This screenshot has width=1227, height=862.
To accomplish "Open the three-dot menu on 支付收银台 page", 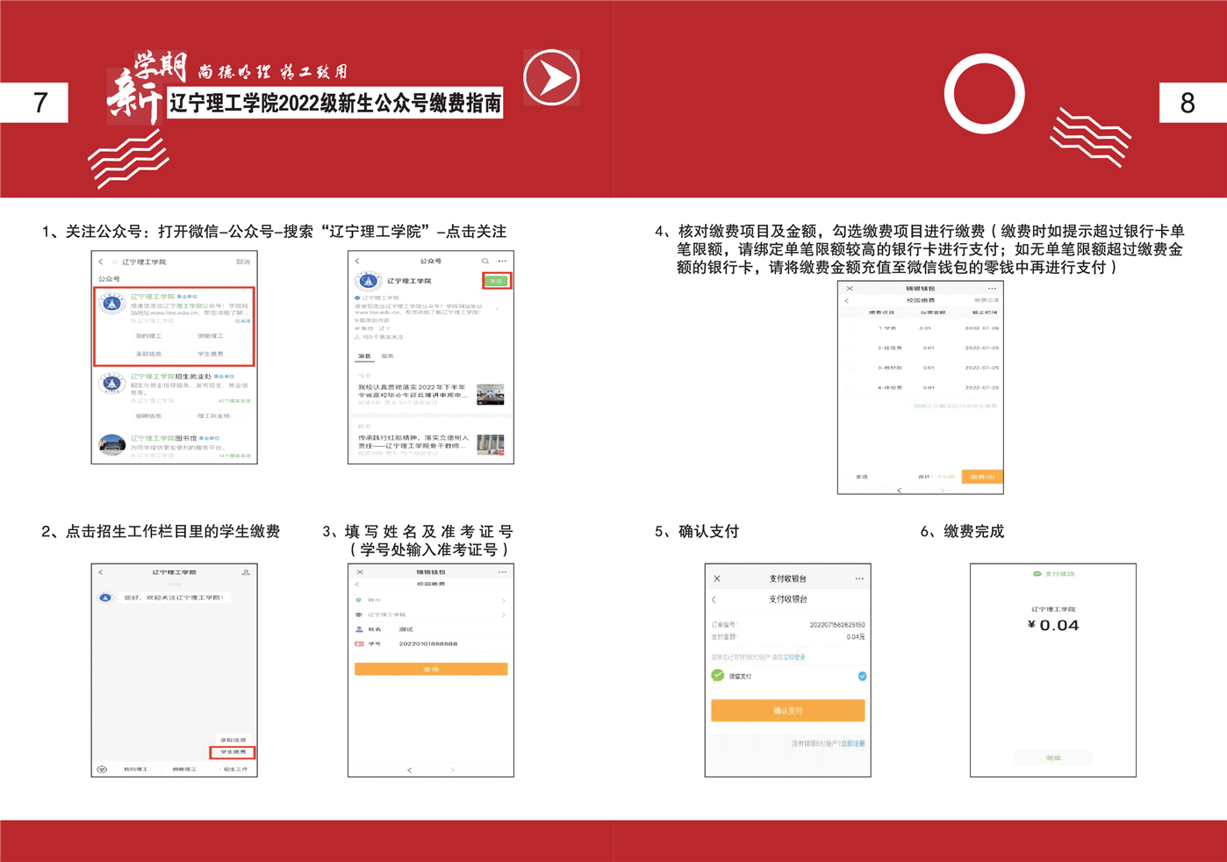I will 859,578.
